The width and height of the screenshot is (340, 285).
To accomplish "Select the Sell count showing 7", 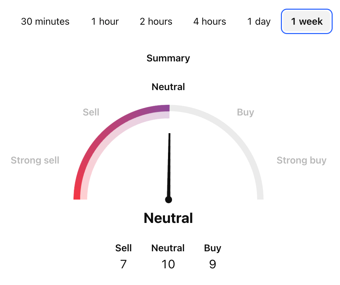I will pyautogui.click(x=123, y=264).
